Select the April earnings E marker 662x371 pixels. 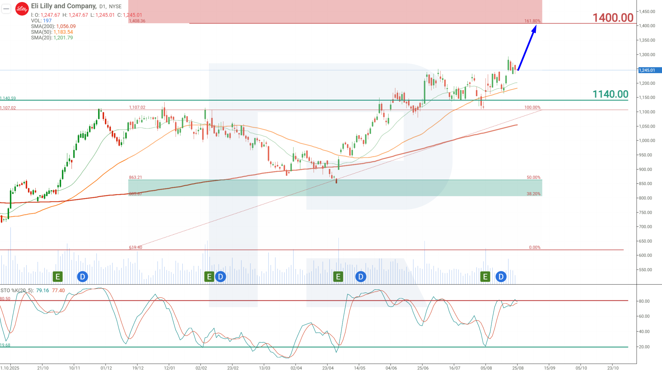(x=338, y=277)
